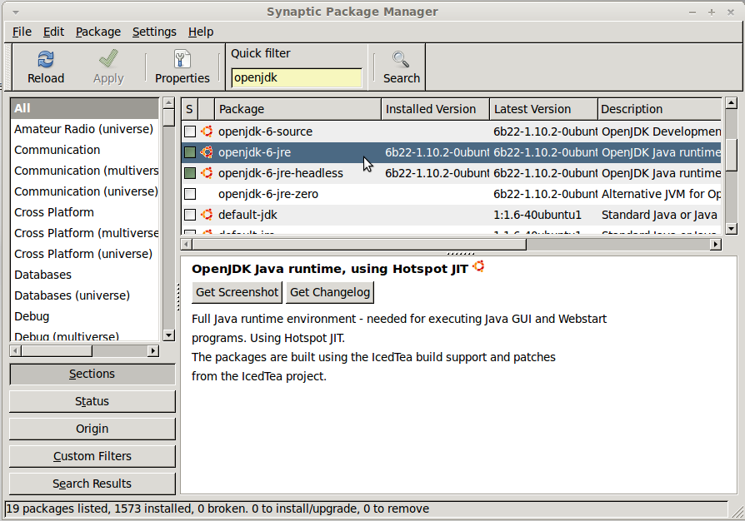
Task: Open Custom Filters view
Action: (92, 456)
